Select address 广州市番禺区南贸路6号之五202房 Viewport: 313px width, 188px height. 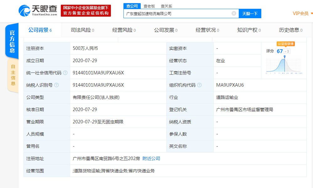coord(106,158)
